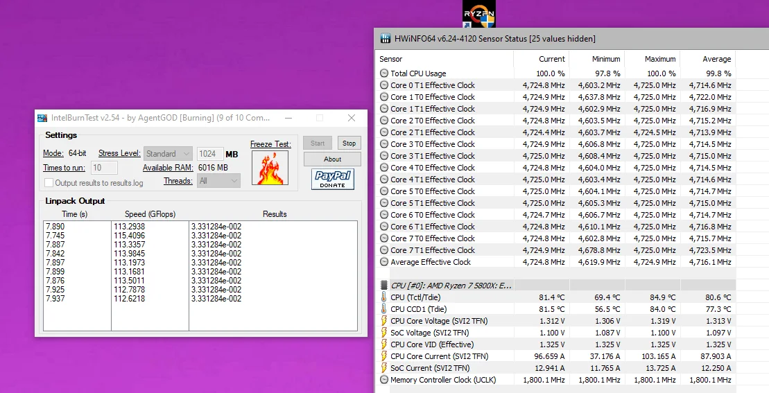This screenshot has width=769, height=393.
Task: Click the Times to run input field
Action: click(x=104, y=168)
